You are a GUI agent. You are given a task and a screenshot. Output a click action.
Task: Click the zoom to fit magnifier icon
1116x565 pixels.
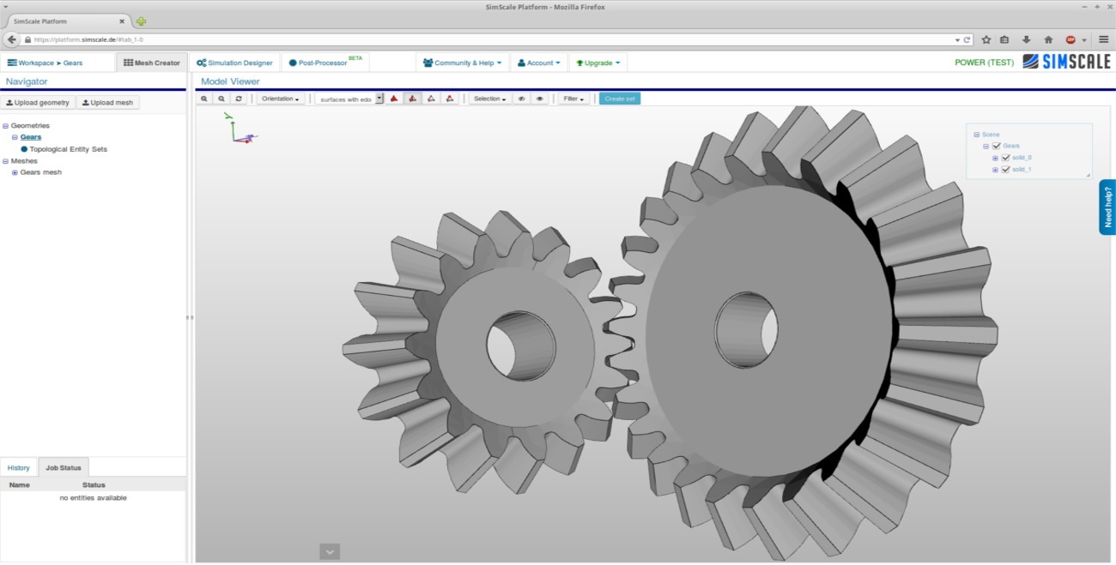221,98
